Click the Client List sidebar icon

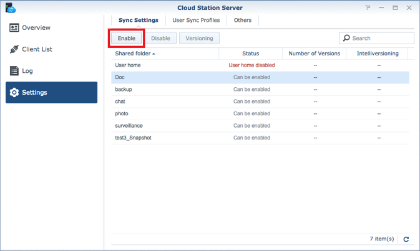pyautogui.click(x=14, y=49)
